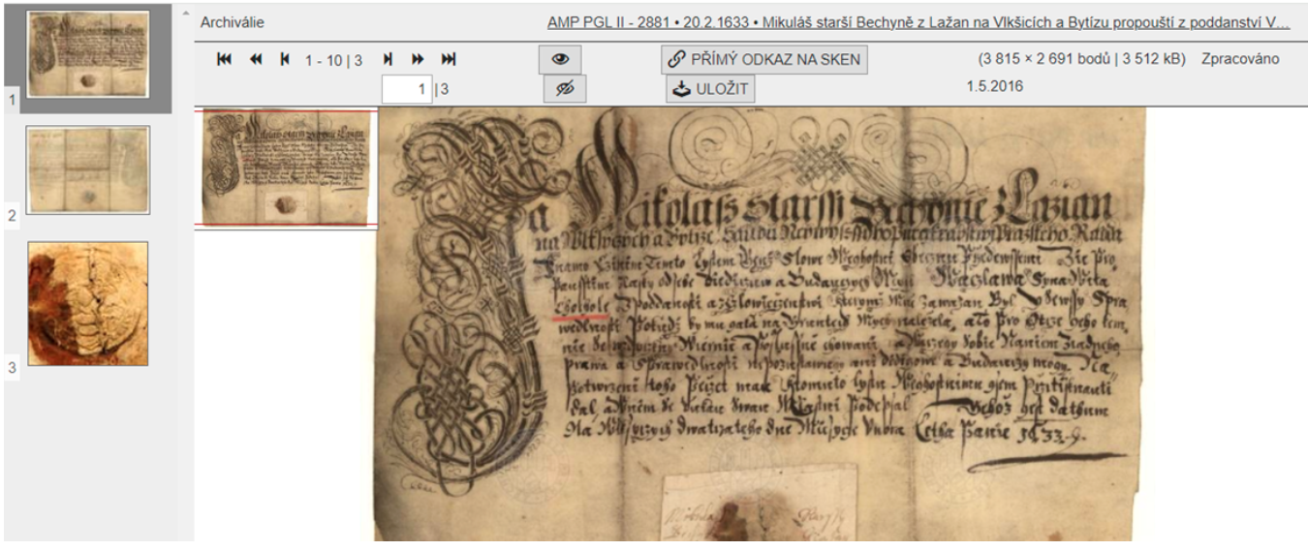Click the crossed-out eye hide button
Image resolution: width=1308 pixels, height=551 pixels.
[565, 88]
